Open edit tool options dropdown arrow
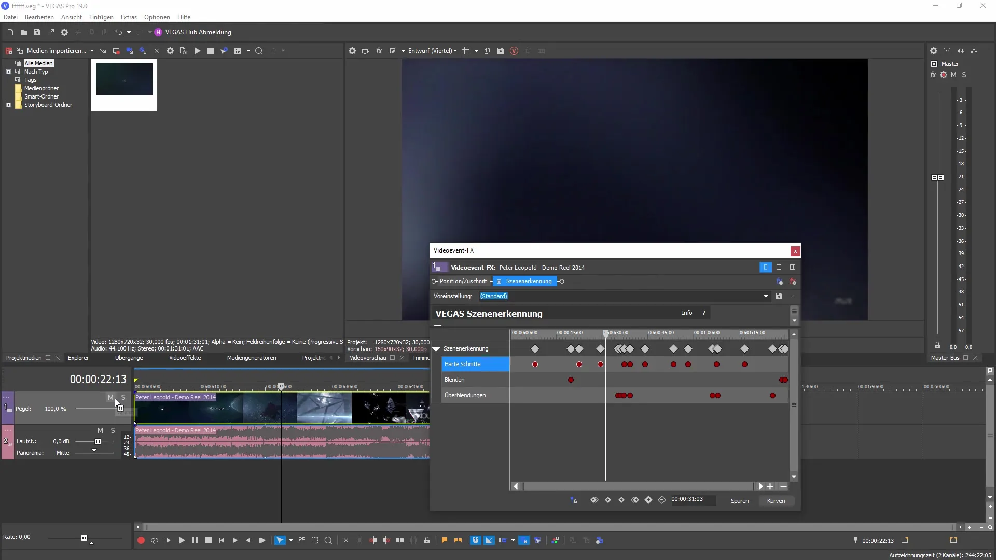Image resolution: width=996 pixels, height=560 pixels. [290, 540]
